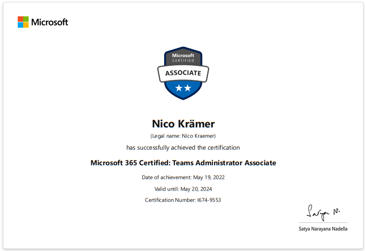Select the name Nico Krämer heading
Screen dimensions: 365x251
tap(183, 123)
